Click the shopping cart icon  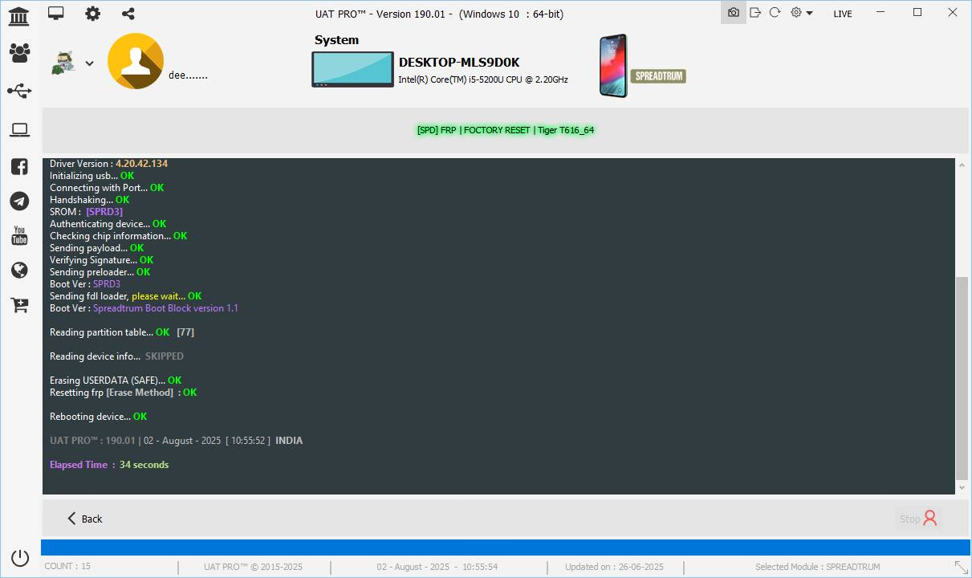(x=19, y=305)
